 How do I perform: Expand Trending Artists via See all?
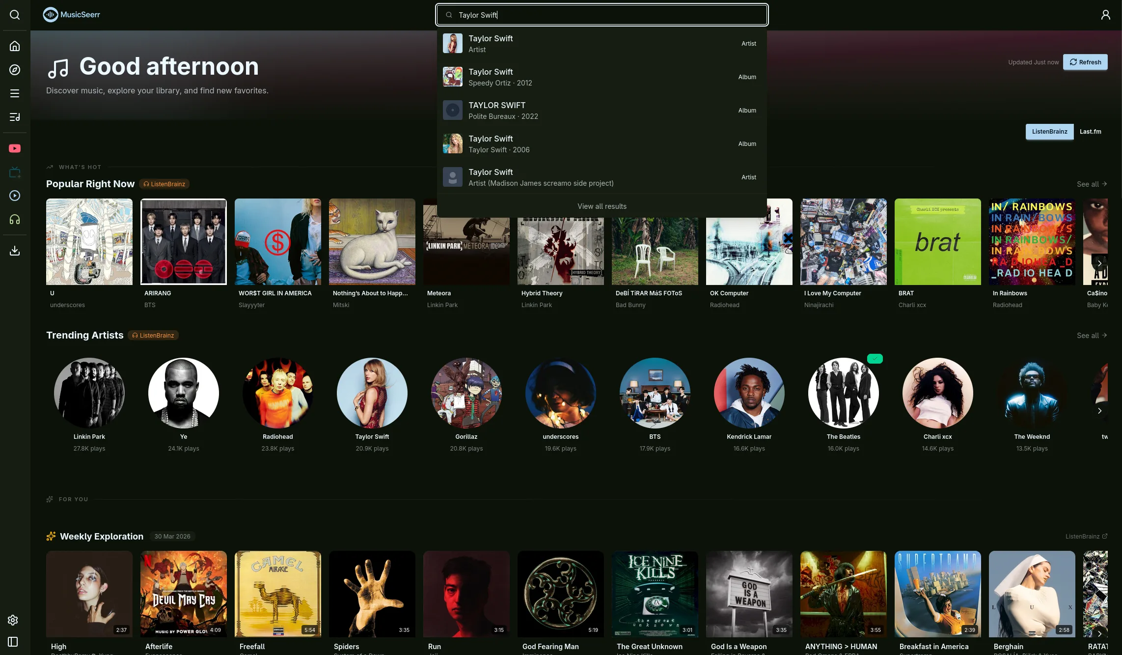(x=1091, y=336)
